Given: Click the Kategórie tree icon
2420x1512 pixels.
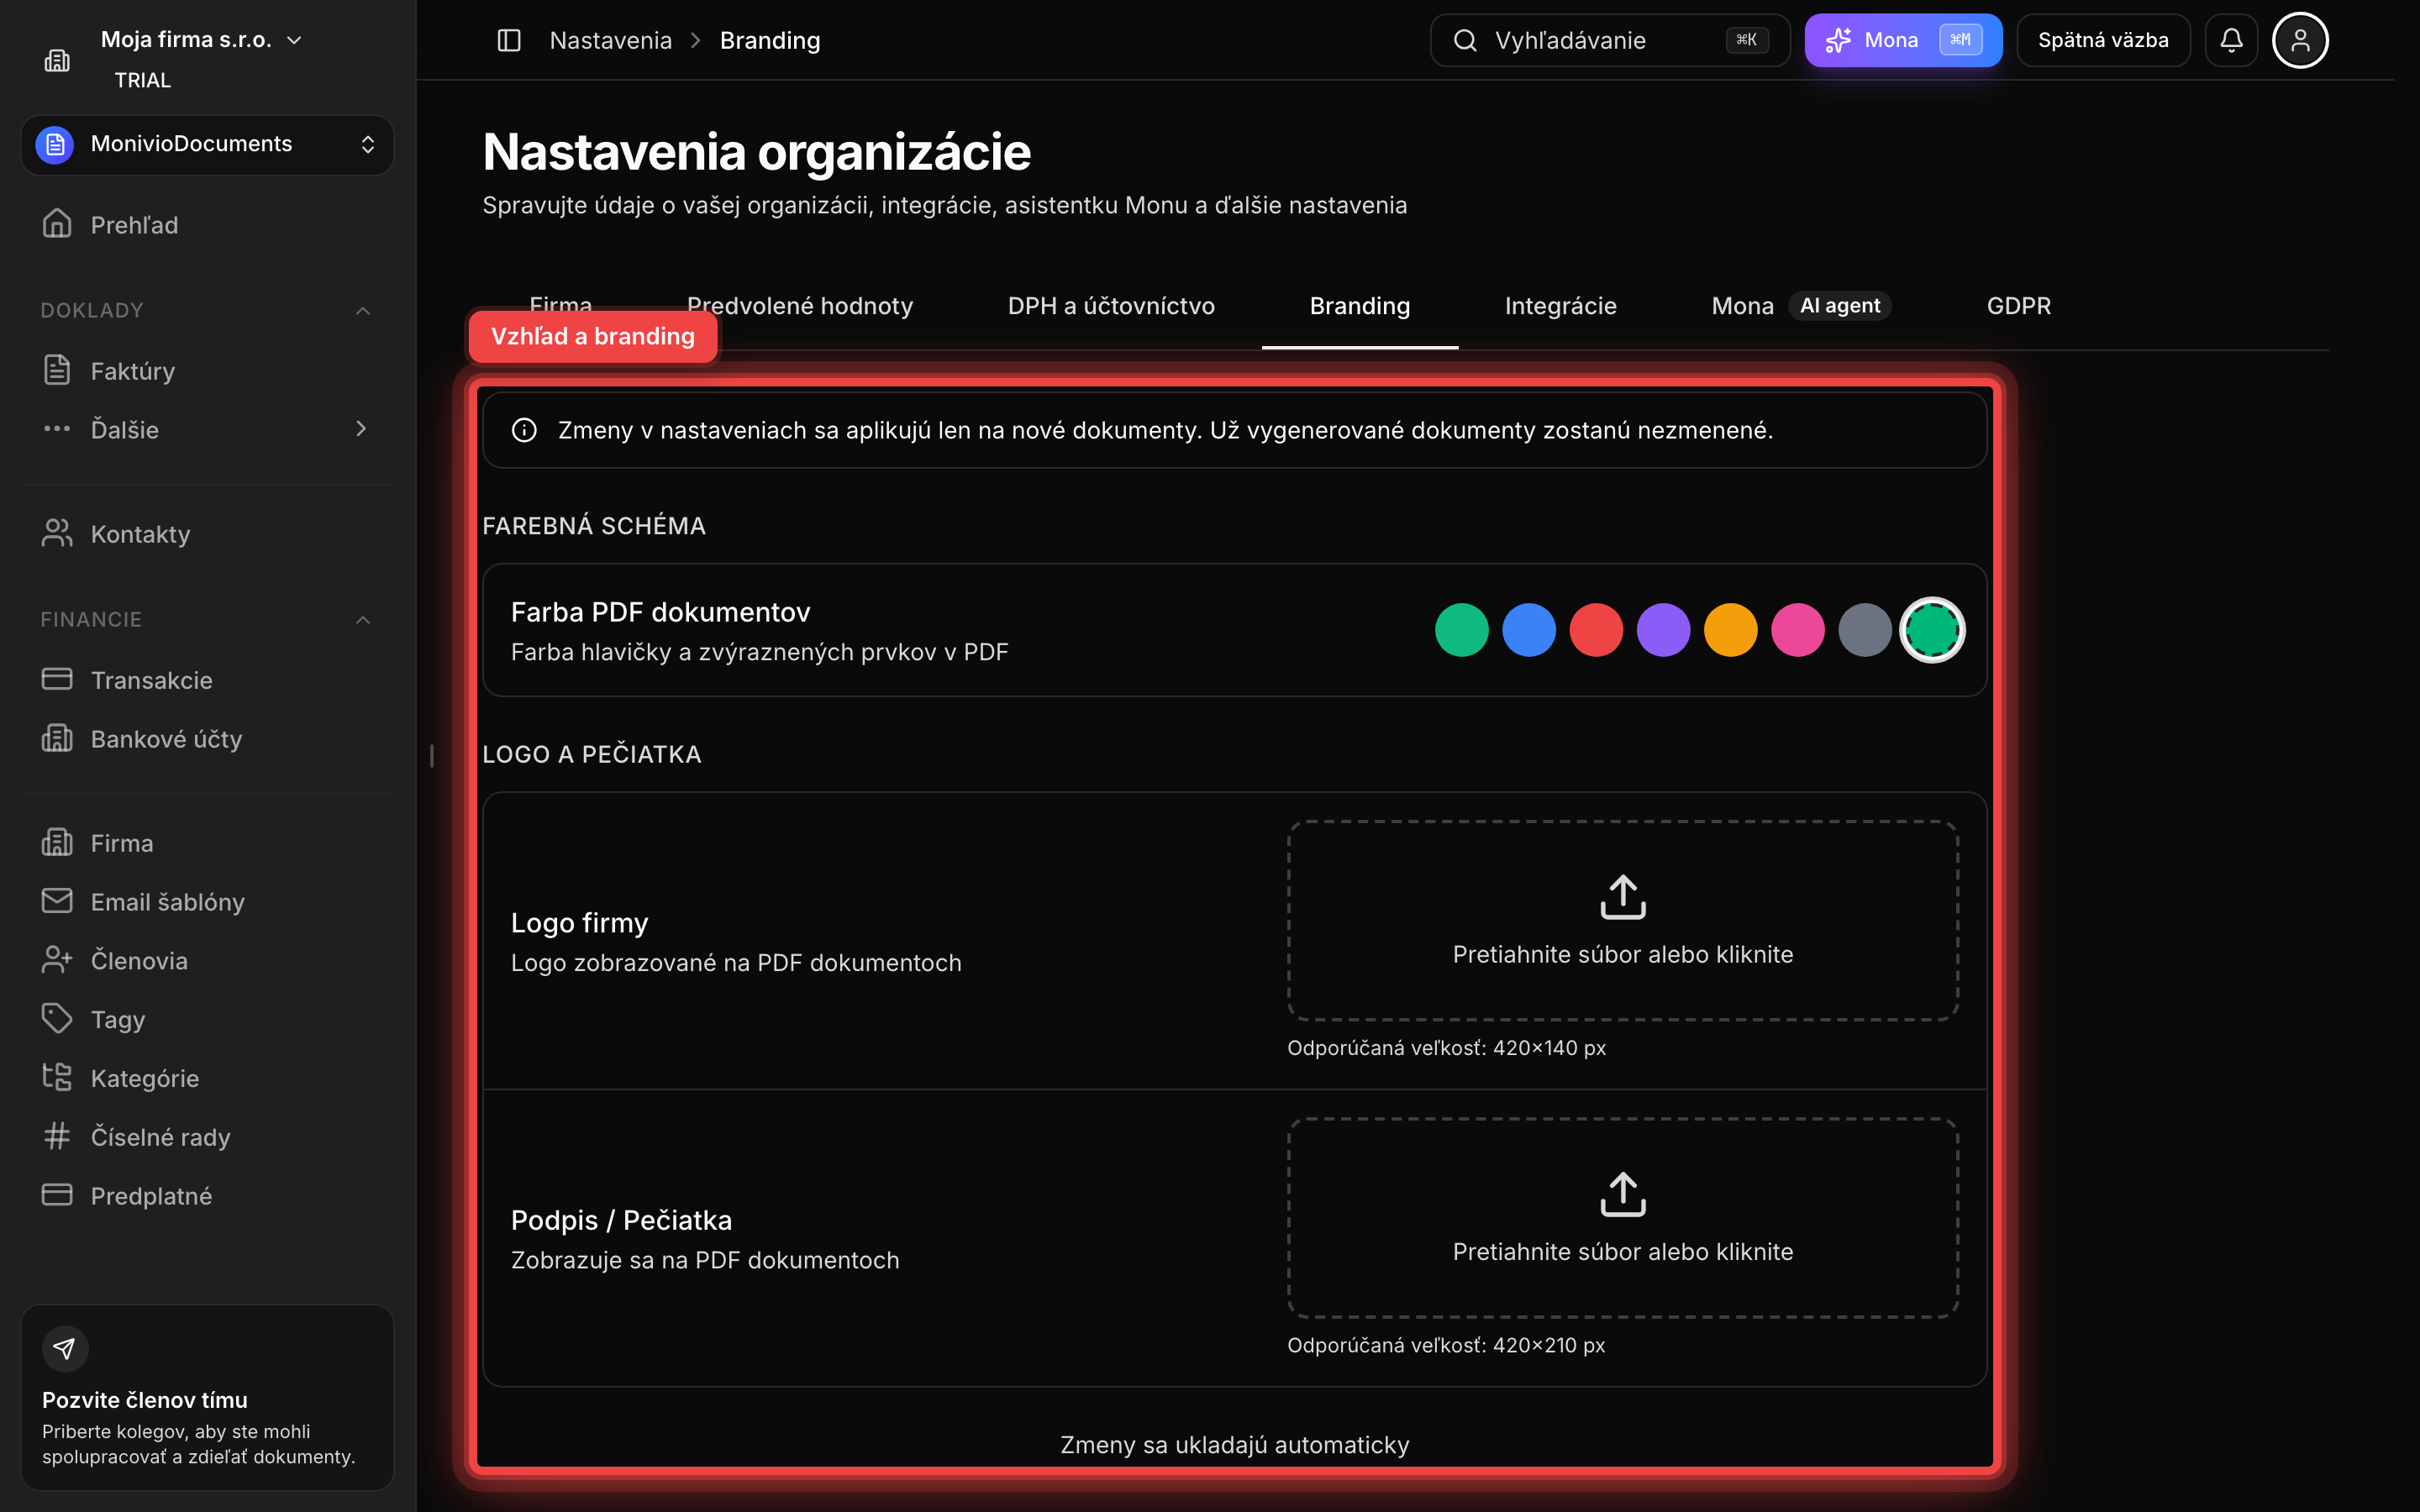Looking at the screenshot, I should coord(57,1077).
